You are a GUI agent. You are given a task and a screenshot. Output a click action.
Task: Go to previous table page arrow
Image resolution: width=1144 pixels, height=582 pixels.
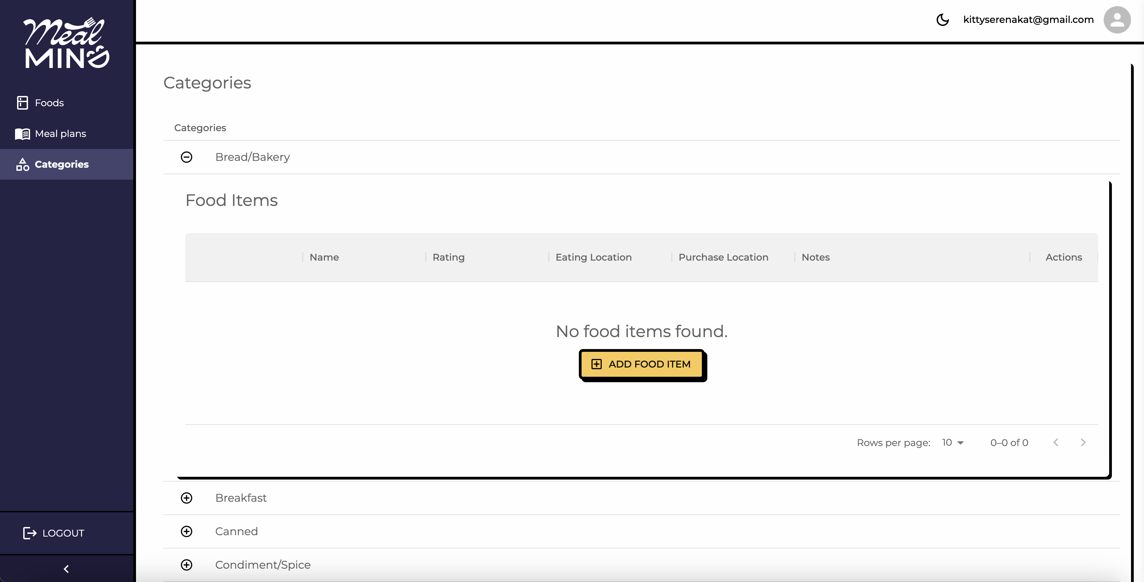(1056, 442)
